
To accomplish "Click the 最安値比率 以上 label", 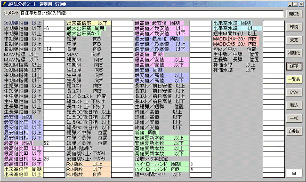I will pos(23,122).
